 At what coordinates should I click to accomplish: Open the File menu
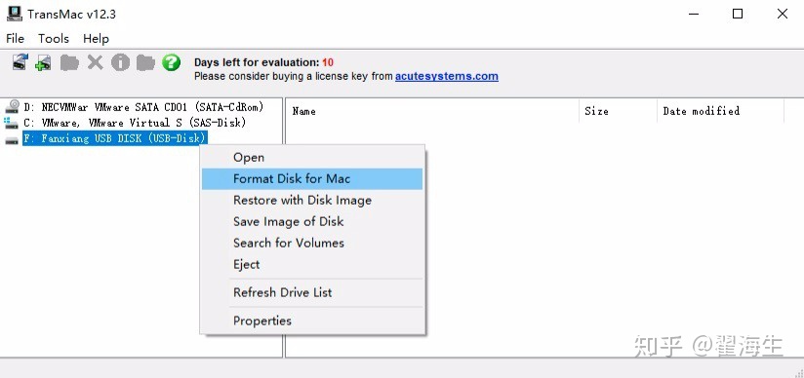coord(15,38)
